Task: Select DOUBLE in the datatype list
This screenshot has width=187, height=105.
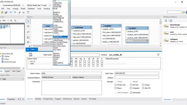Action: (x=56, y=57)
